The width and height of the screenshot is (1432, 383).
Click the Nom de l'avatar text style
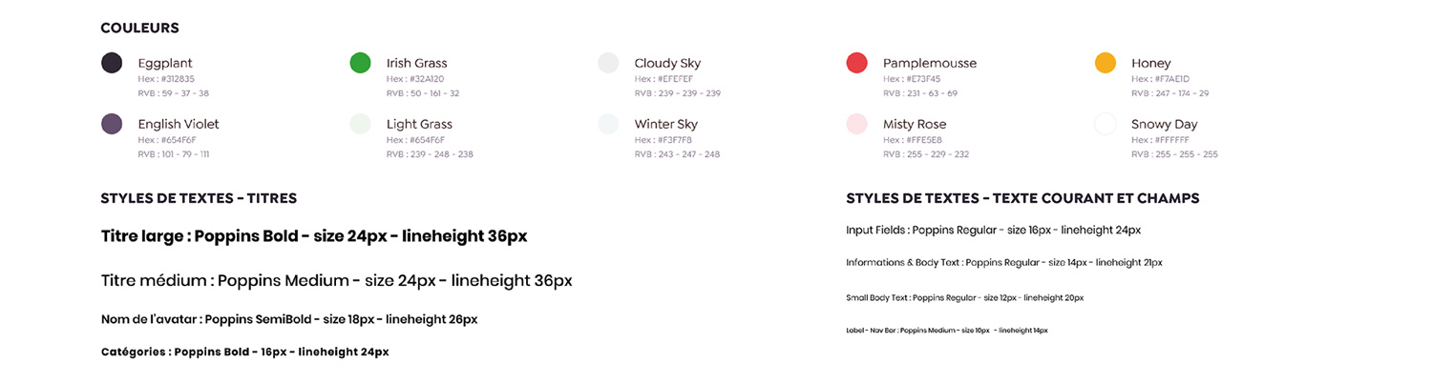[x=289, y=319]
